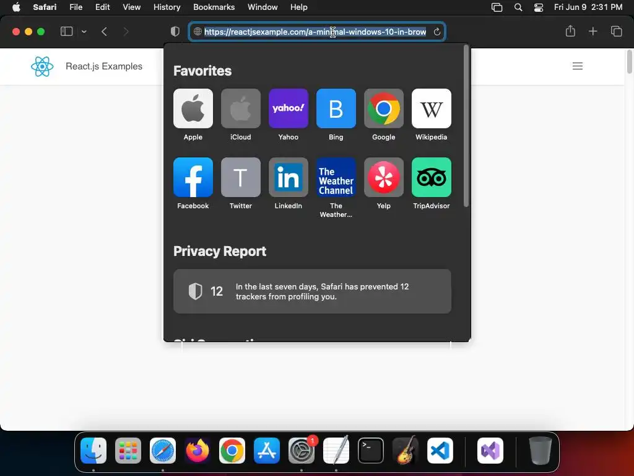
Task: Open TextEdit from the Dock
Action: coord(336,451)
